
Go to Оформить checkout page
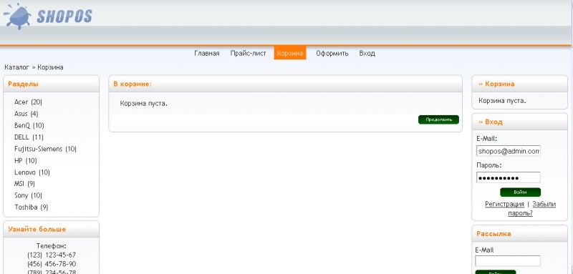pyautogui.click(x=332, y=53)
